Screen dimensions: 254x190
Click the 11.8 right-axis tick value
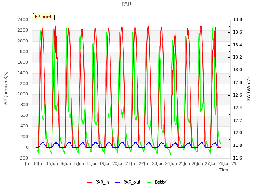237,145
